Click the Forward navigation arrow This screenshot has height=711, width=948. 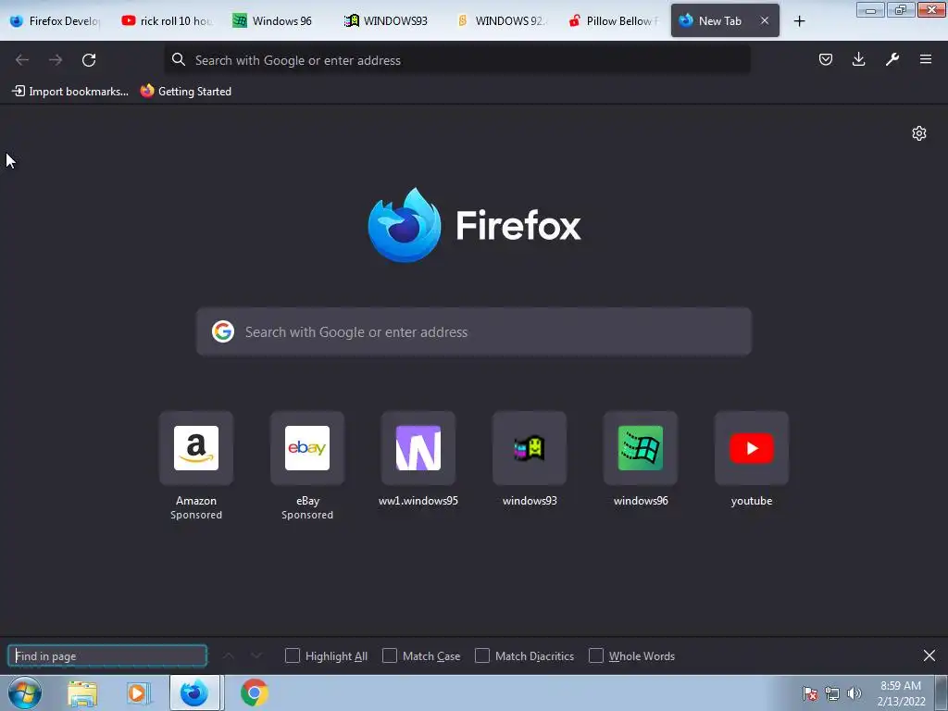(56, 60)
